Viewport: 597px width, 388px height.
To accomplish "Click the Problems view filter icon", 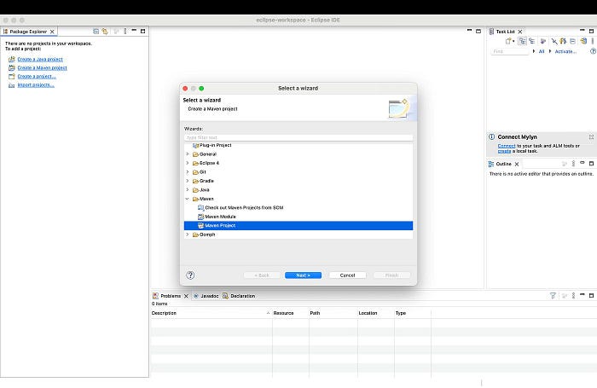I will (553, 295).
